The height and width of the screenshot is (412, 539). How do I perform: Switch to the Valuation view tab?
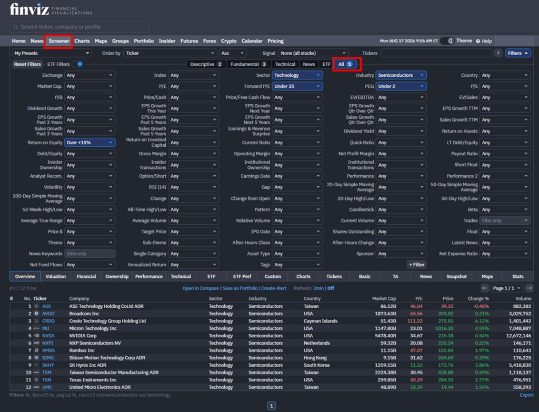[x=56, y=276]
